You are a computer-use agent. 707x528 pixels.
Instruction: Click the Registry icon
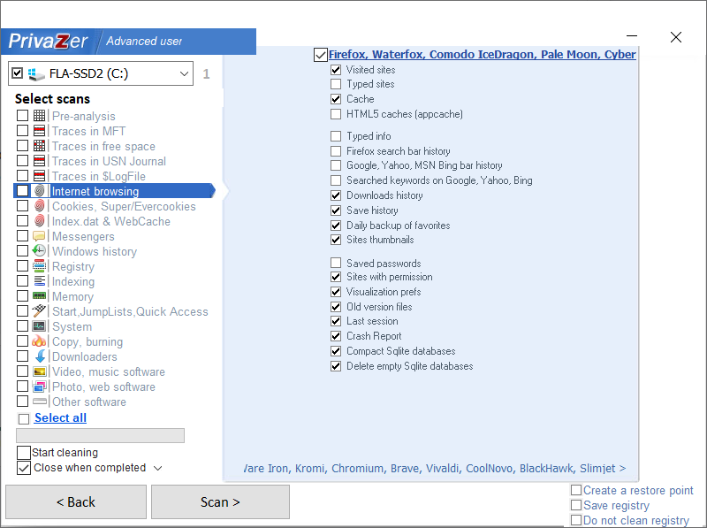(x=39, y=266)
